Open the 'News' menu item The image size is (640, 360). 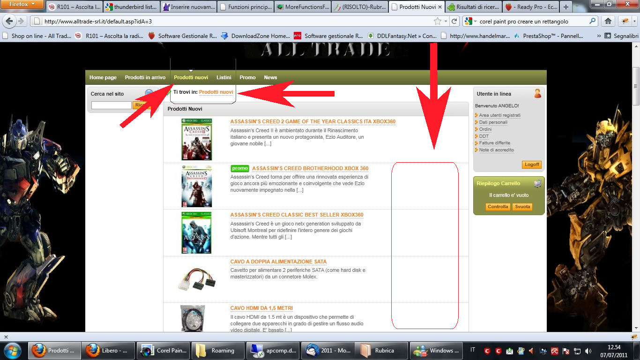click(x=270, y=77)
